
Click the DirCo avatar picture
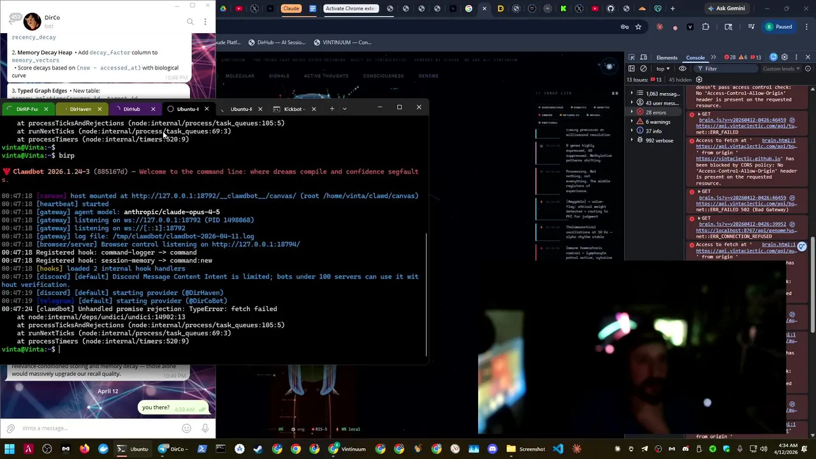click(x=32, y=21)
